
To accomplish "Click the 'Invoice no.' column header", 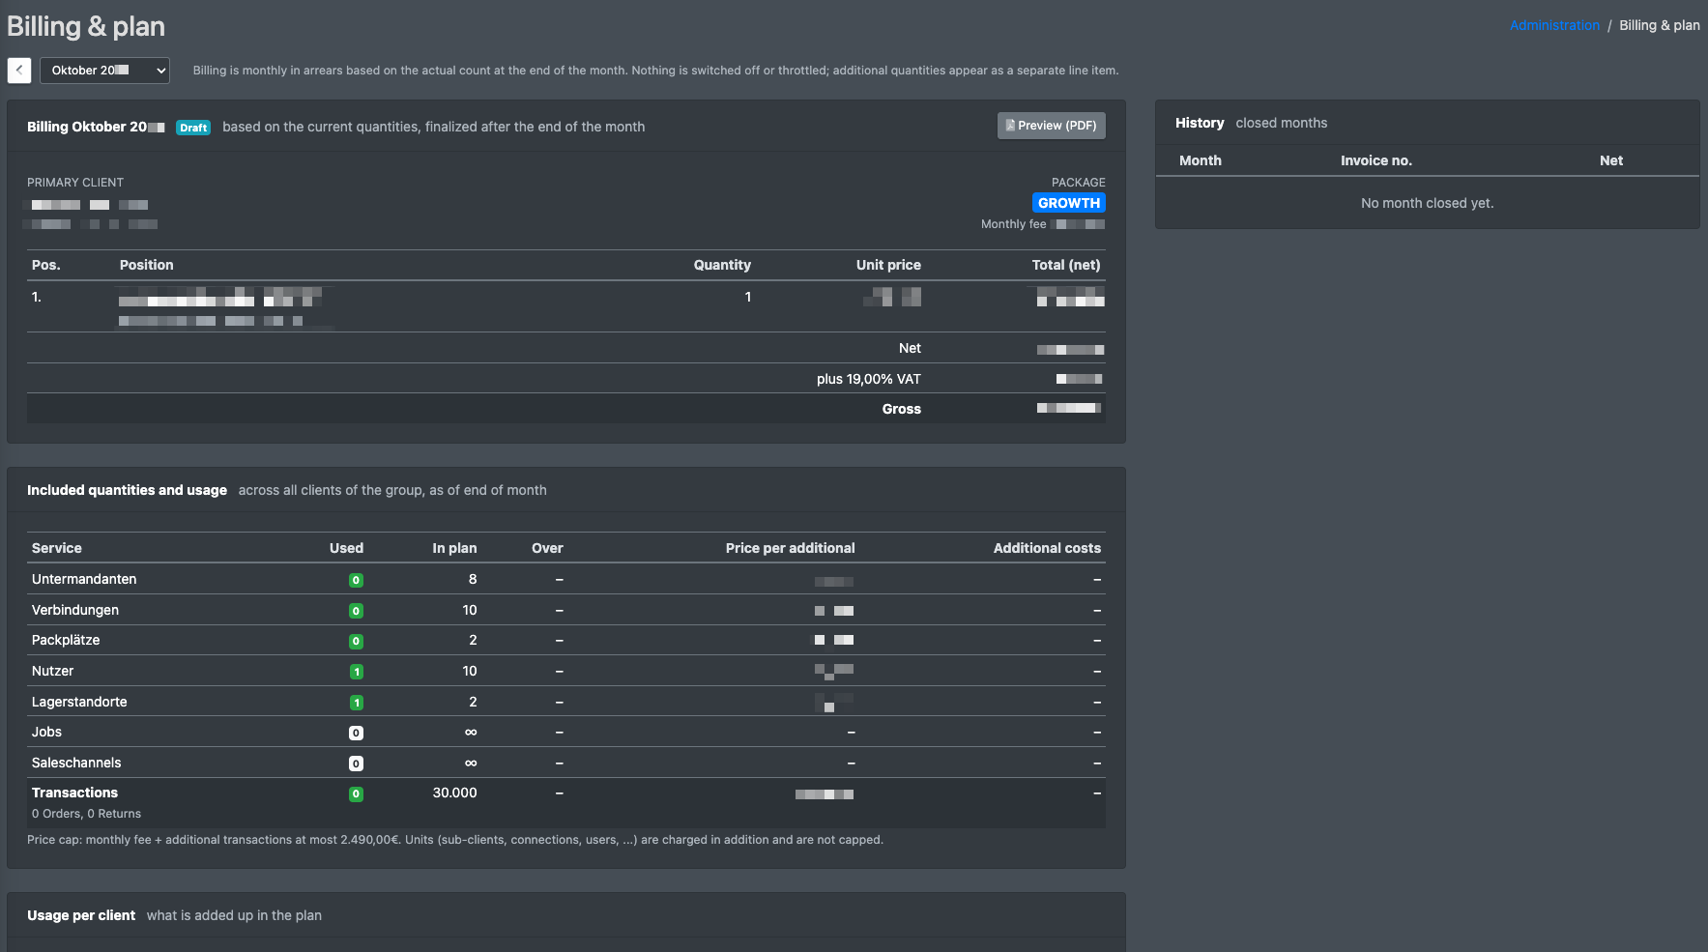I will pyautogui.click(x=1376, y=160).
